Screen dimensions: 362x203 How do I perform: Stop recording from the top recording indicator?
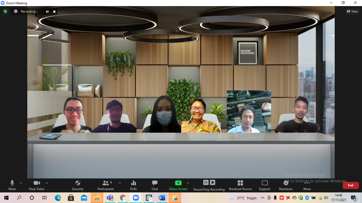coord(54,11)
